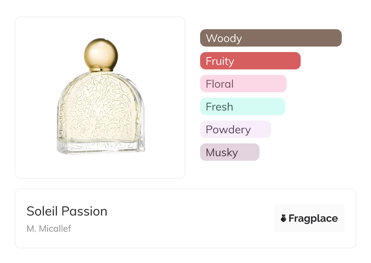Click the M. Micallef brand name
The width and height of the screenshot is (371, 263).
tap(49, 229)
